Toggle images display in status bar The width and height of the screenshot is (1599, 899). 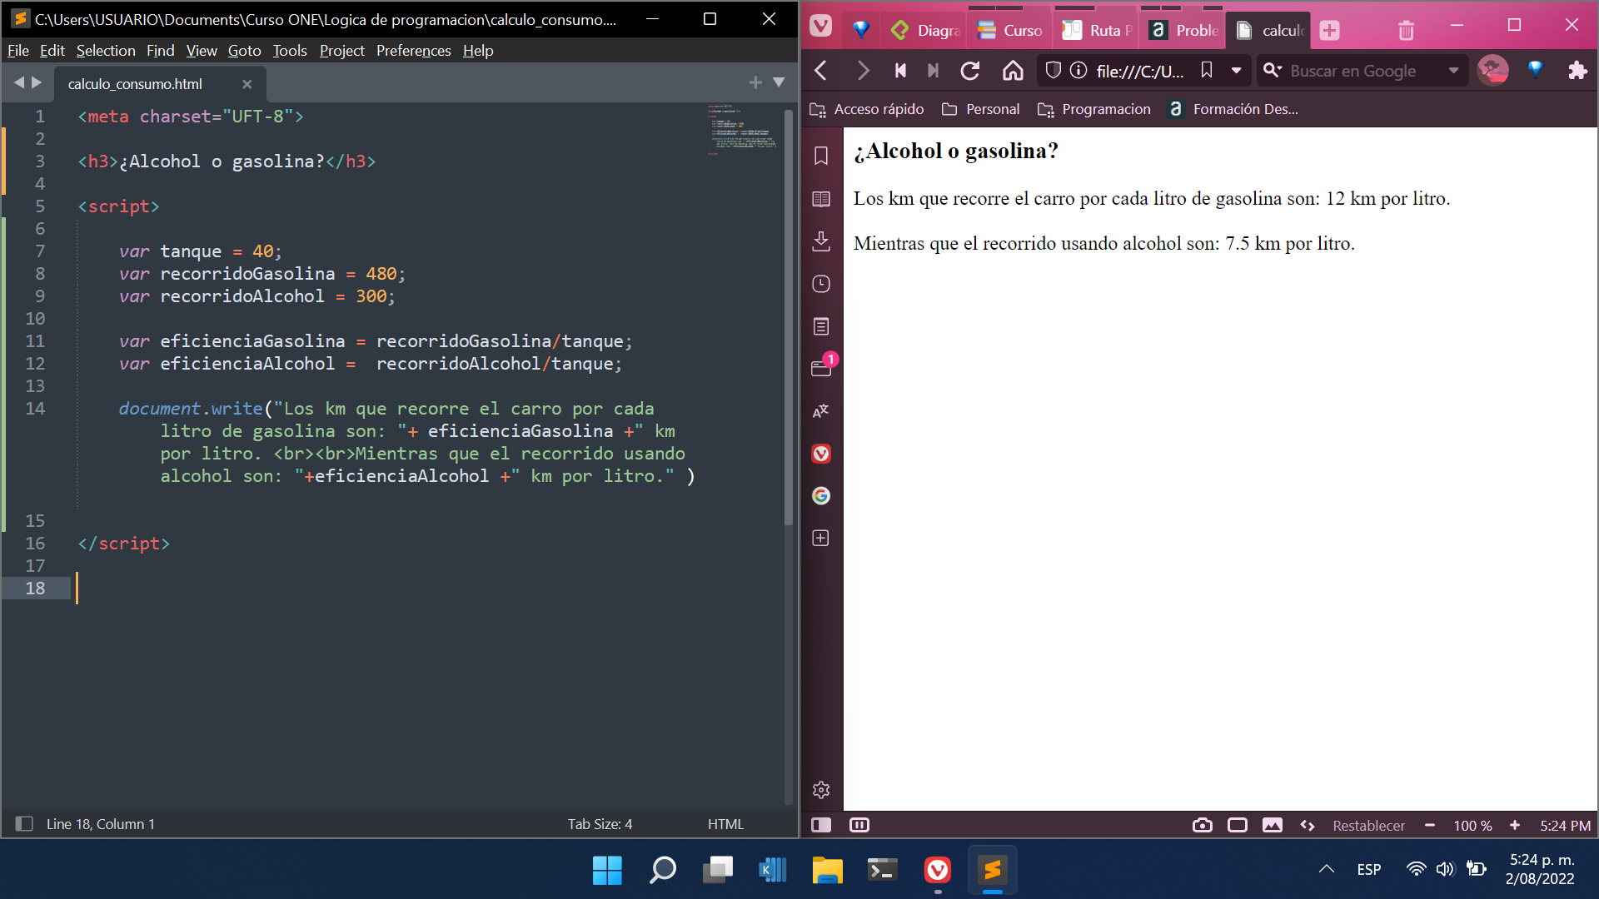pos(1273,825)
